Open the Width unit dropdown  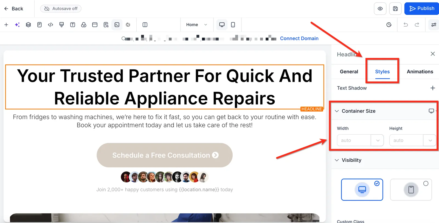tap(378, 140)
